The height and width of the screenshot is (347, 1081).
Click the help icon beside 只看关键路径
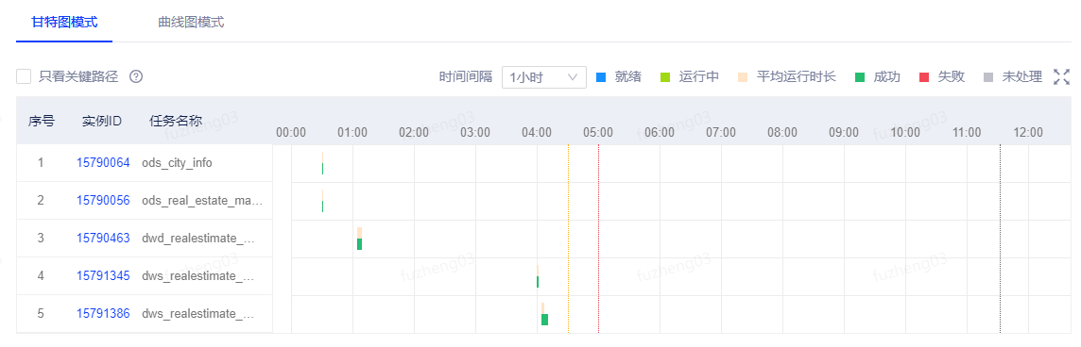pos(136,76)
